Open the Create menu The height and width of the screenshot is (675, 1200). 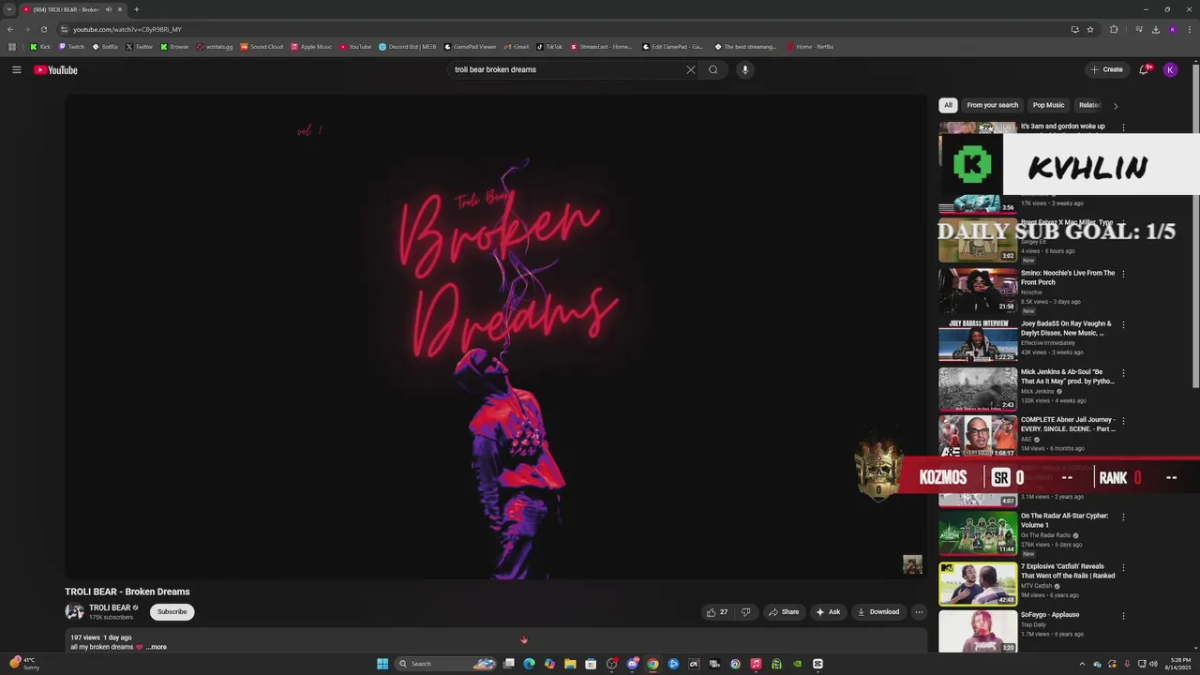point(1106,69)
